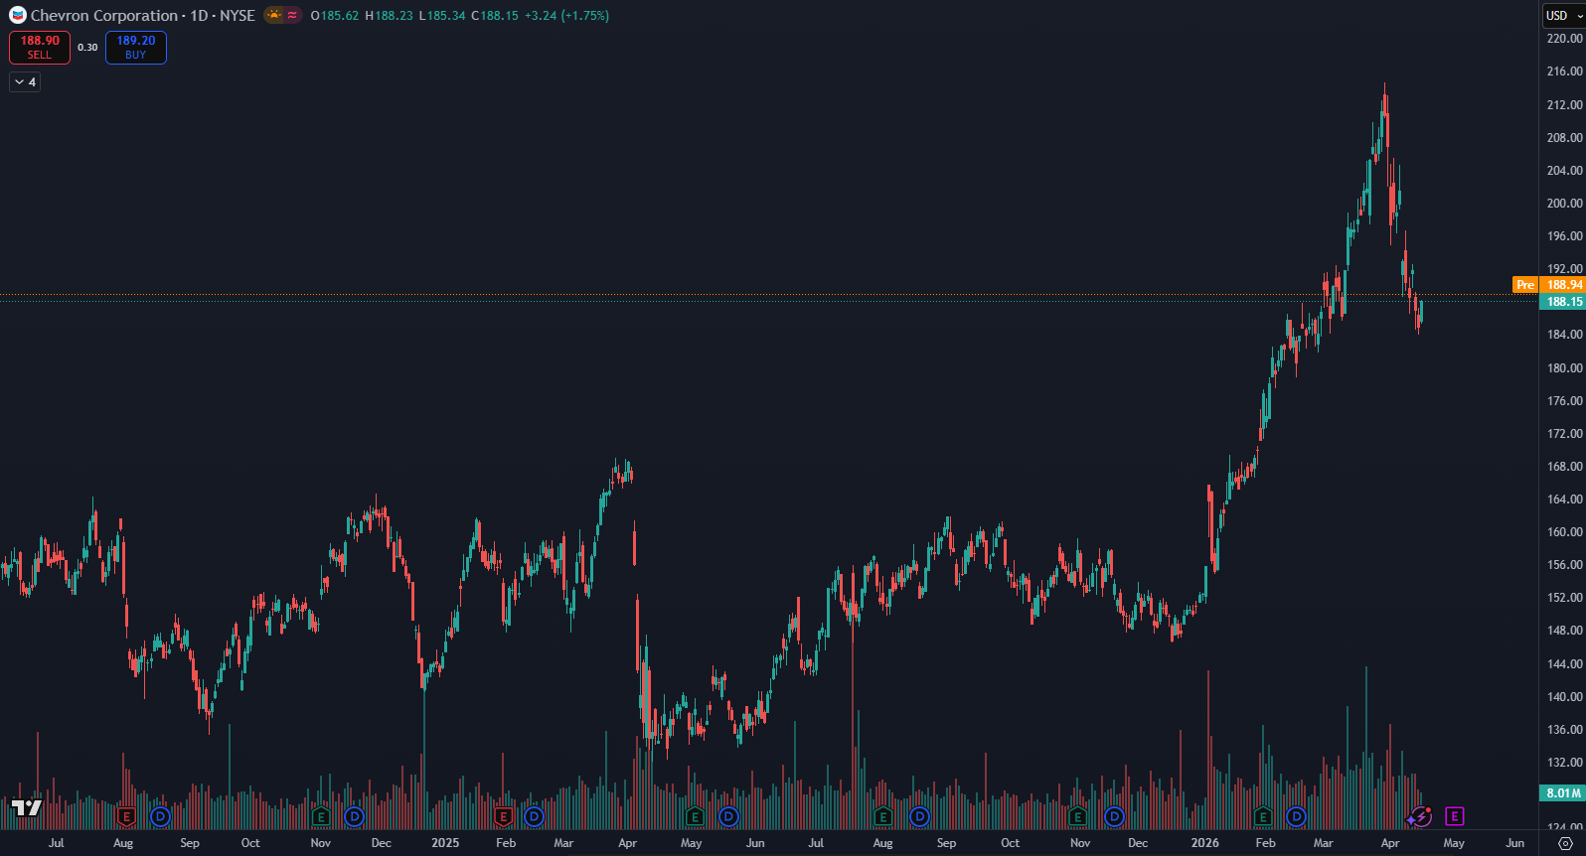The height and width of the screenshot is (856, 1586).
Task: Click the close value C188.15
Action: pyautogui.click(x=495, y=16)
